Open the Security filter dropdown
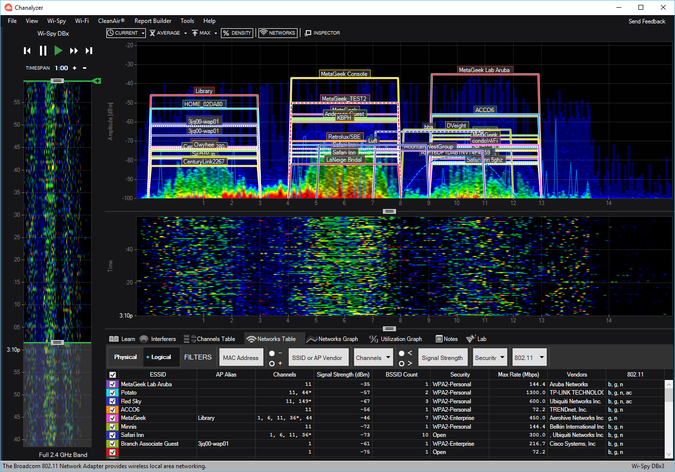 490,358
